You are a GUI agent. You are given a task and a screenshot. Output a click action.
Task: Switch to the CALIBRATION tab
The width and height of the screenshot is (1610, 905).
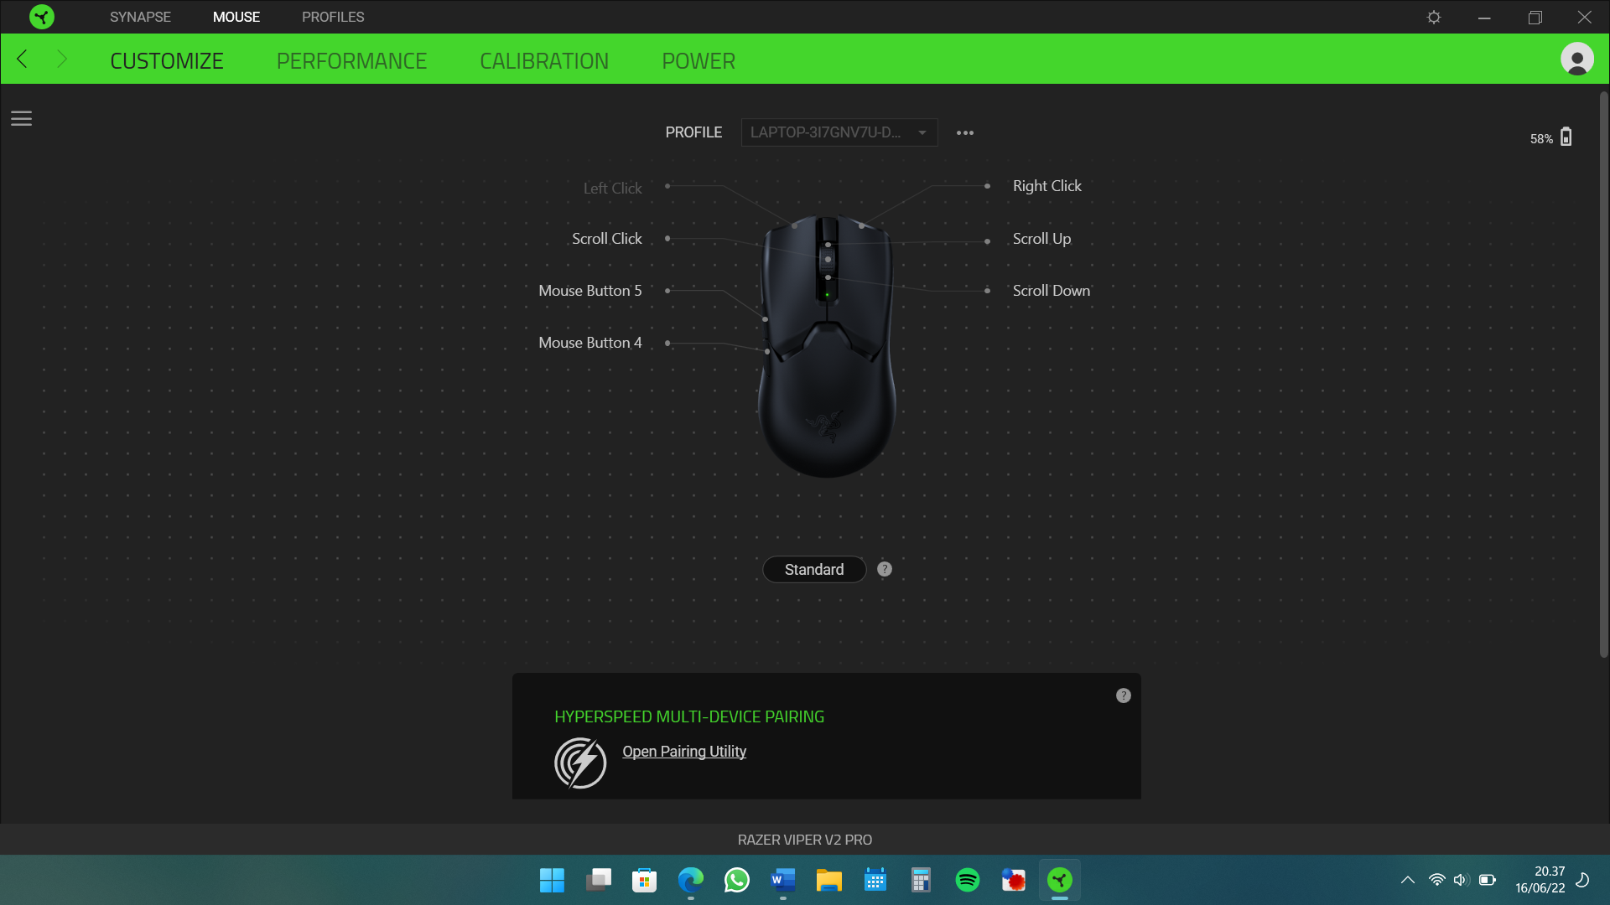coord(543,61)
